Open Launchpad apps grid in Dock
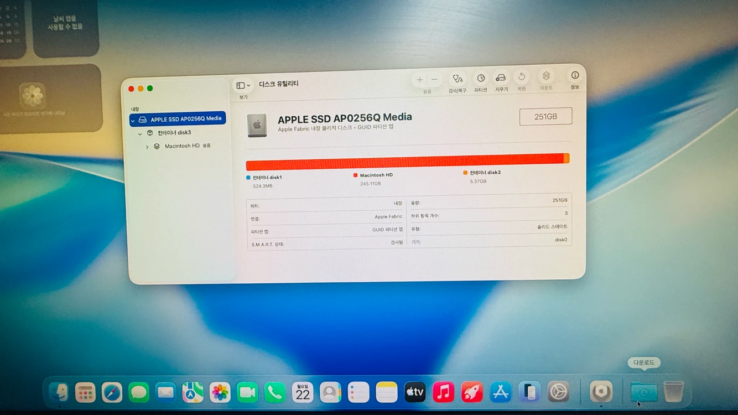Image resolution: width=738 pixels, height=415 pixels. click(x=85, y=392)
